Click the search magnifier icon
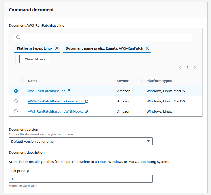The image size is (211, 195). click(18, 37)
